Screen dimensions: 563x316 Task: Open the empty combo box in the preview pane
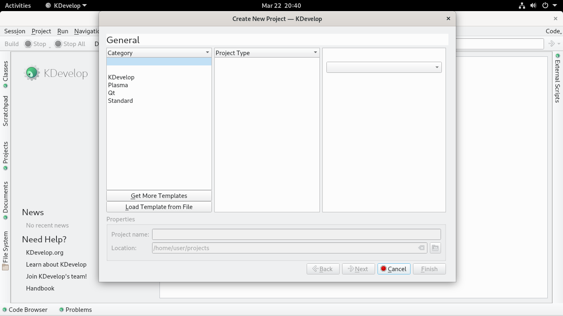[x=384, y=67]
